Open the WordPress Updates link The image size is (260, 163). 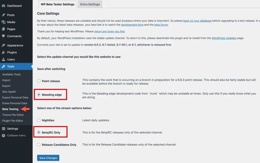(224, 38)
